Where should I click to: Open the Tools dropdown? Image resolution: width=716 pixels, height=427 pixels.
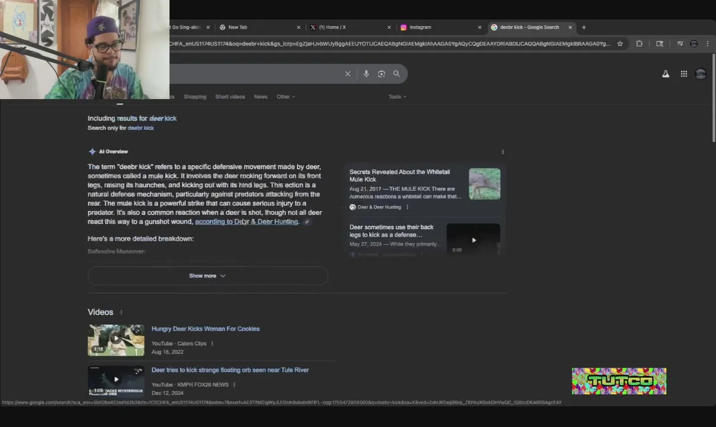tap(397, 97)
